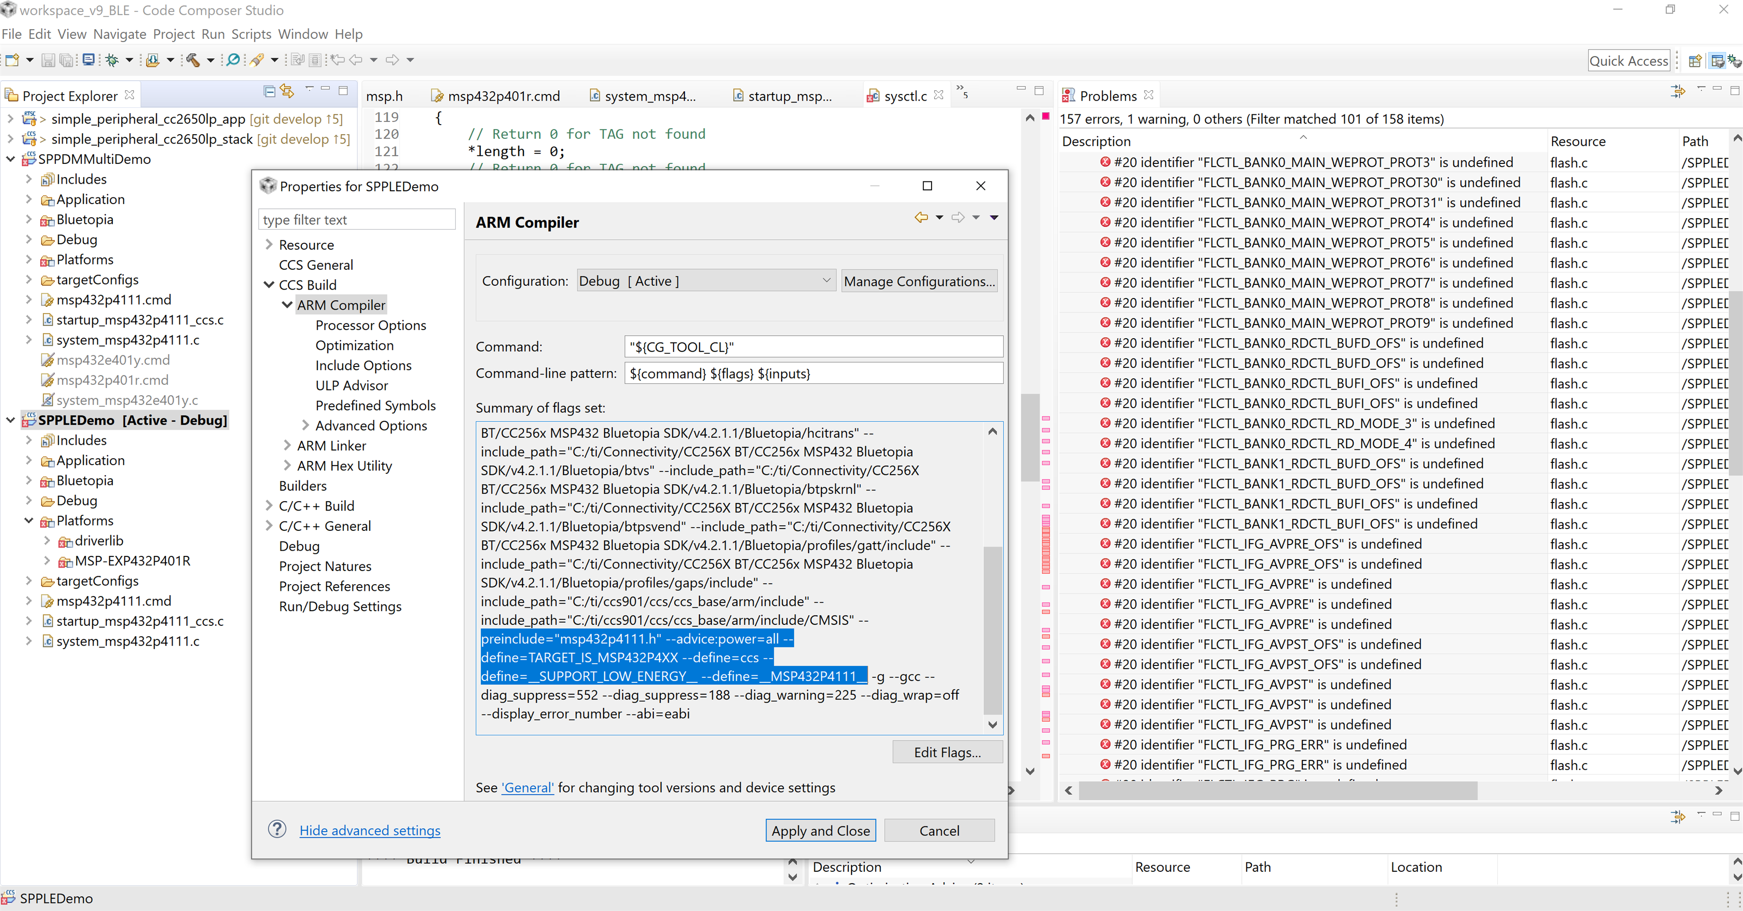Close the Project Explorer view tab
Screen dimensions: 1743x911
[x=129, y=94]
